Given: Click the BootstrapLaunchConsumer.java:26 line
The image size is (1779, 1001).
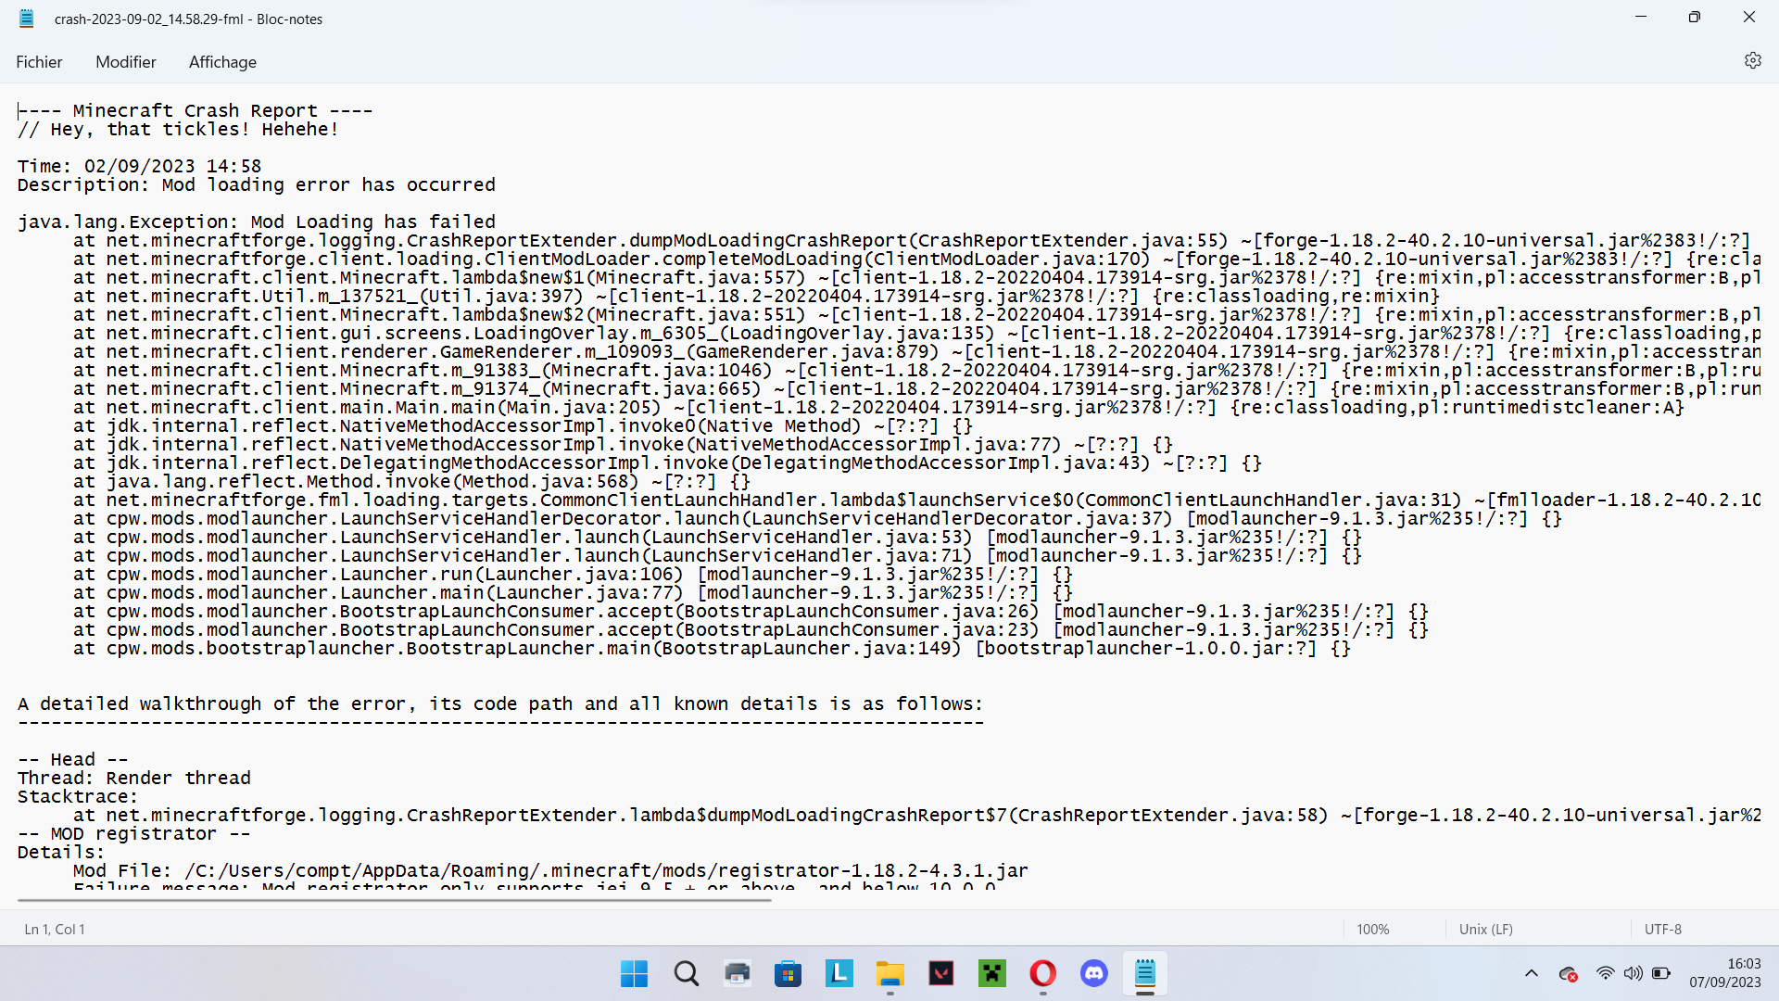Looking at the screenshot, I should point(751,612).
